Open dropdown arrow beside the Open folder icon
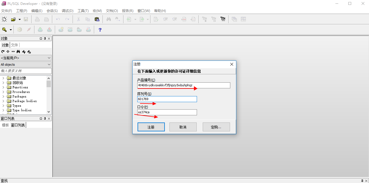The height and width of the screenshot is (183, 369). pos(20,20)
